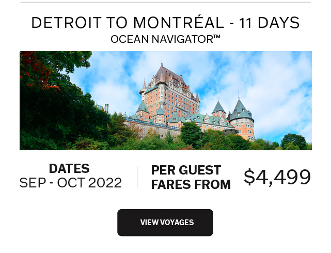Click the SEP - OCT 2022 date range
The height and width of the screenshot is (253, 331).
pos(70,183)
